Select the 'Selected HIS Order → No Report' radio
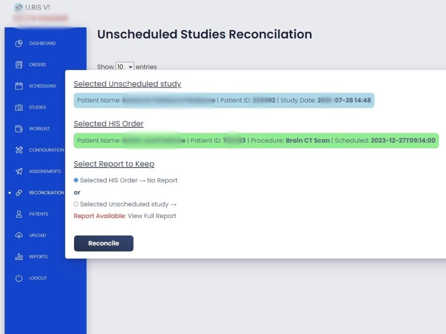This screenshot has height=334, width=446. point(76,180)
